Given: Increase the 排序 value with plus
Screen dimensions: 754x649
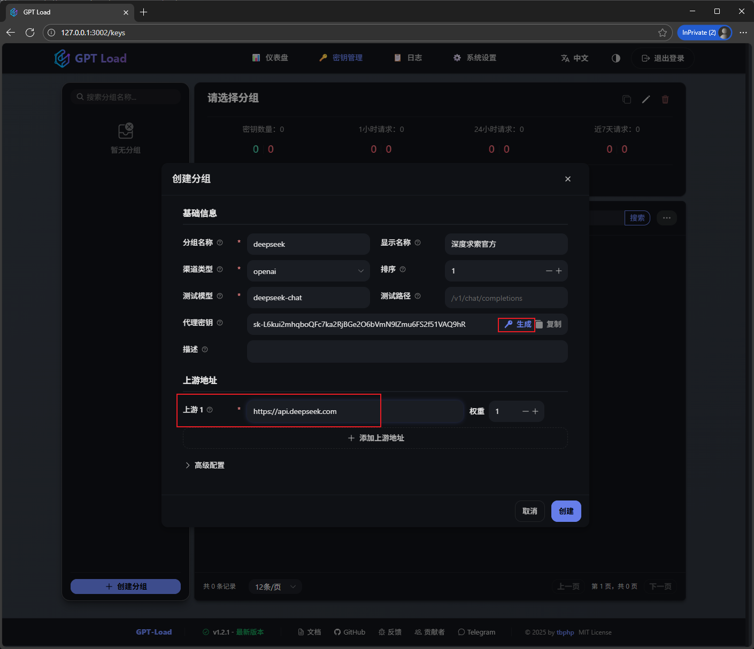Looking at the screenshot, I should 559,271.
